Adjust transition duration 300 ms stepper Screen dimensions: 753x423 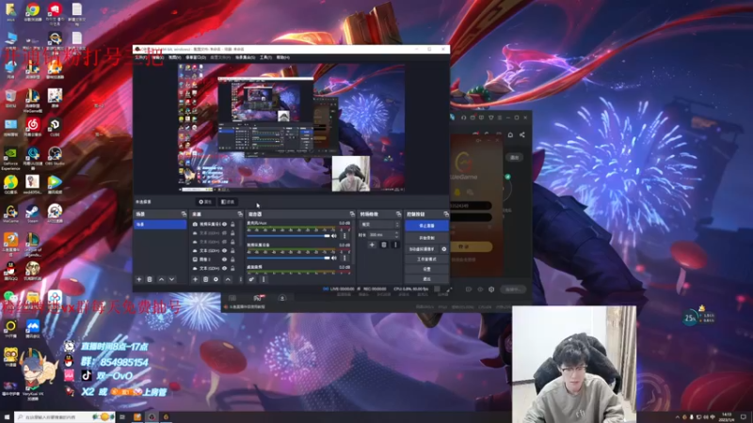click(x=396, y=234)
